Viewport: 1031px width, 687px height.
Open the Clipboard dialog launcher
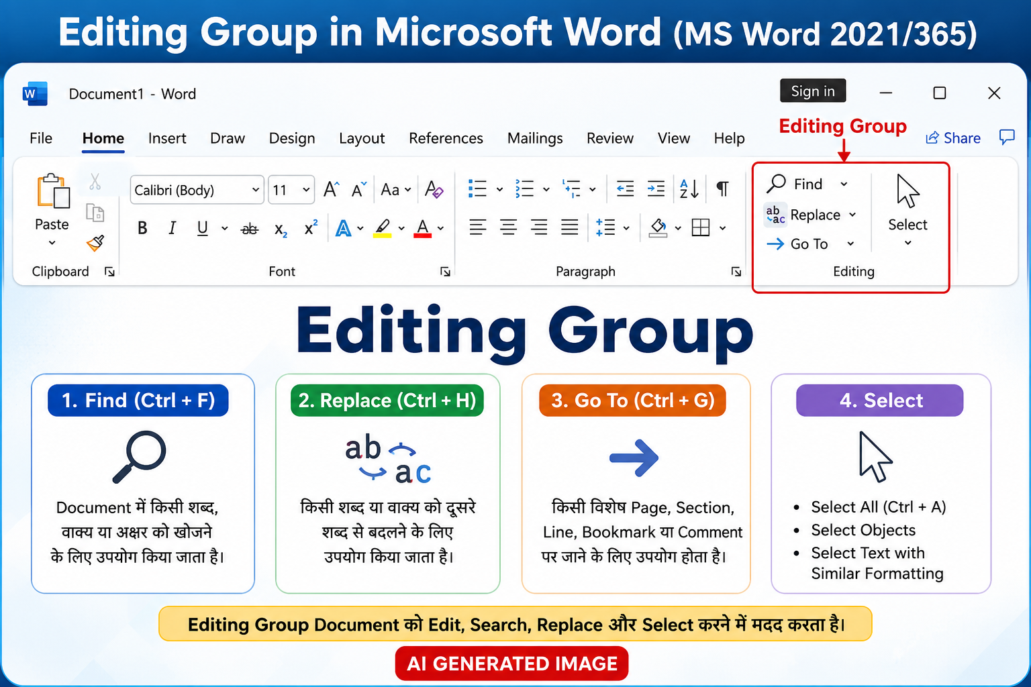[109, 272]
